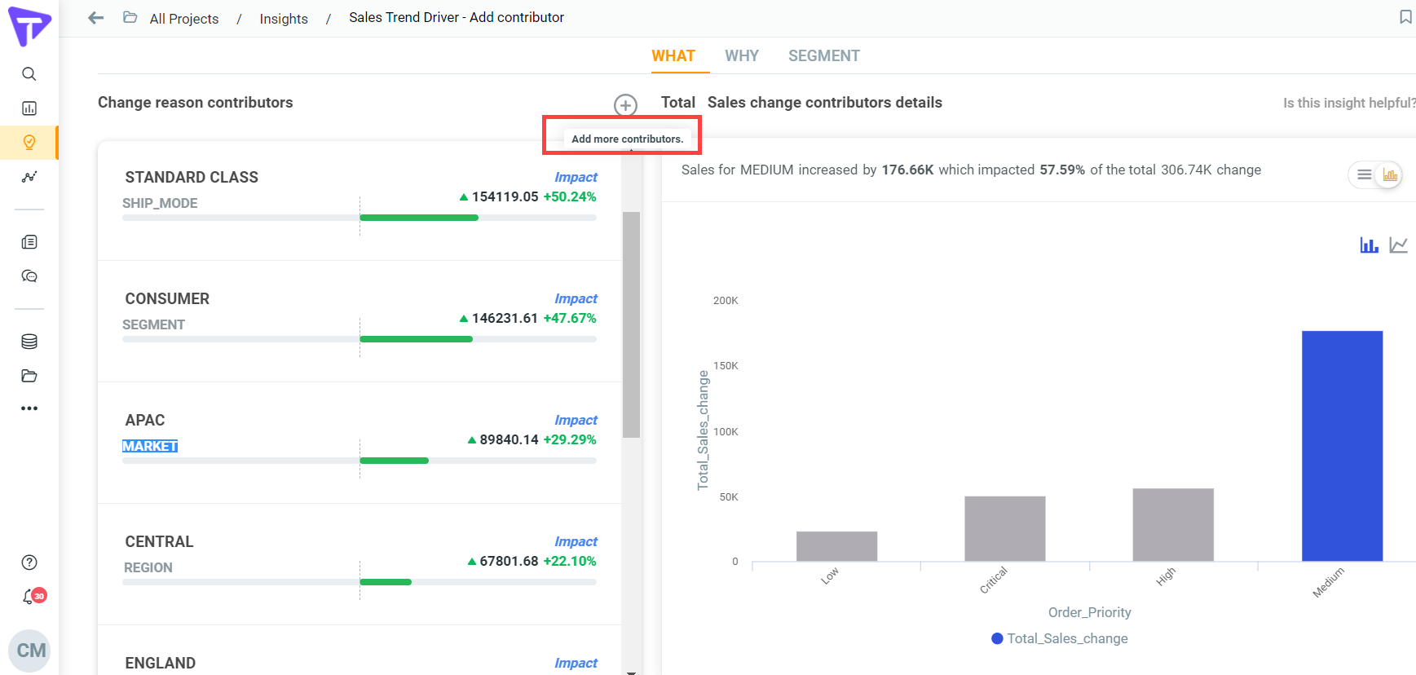Image resolution: width=1416 pixels, height=675 pixels.
Task: Open the All Projects breadcrumb
Action: (x=184, y=19)
